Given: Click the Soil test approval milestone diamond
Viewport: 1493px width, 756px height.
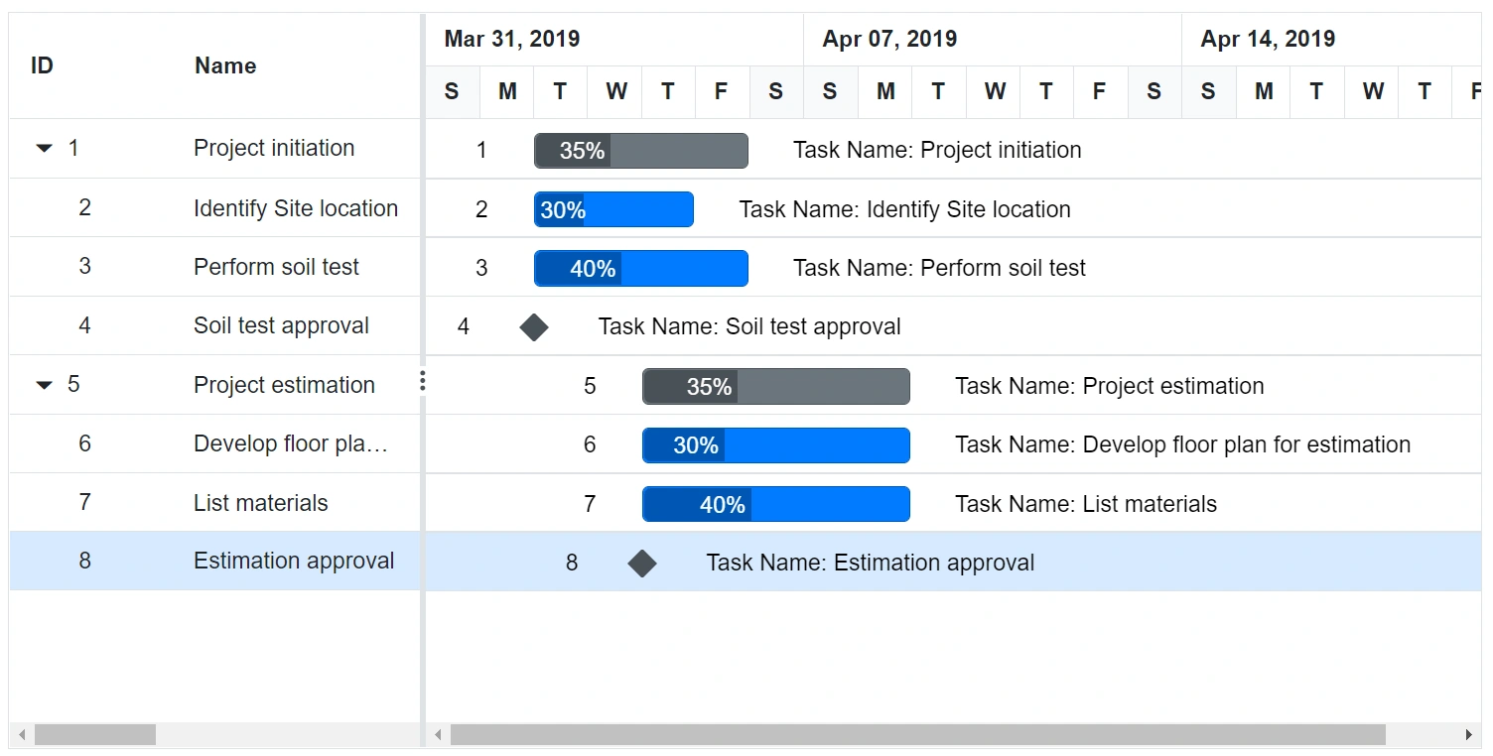Looking at the screenshot, I should tap(534, 326).
